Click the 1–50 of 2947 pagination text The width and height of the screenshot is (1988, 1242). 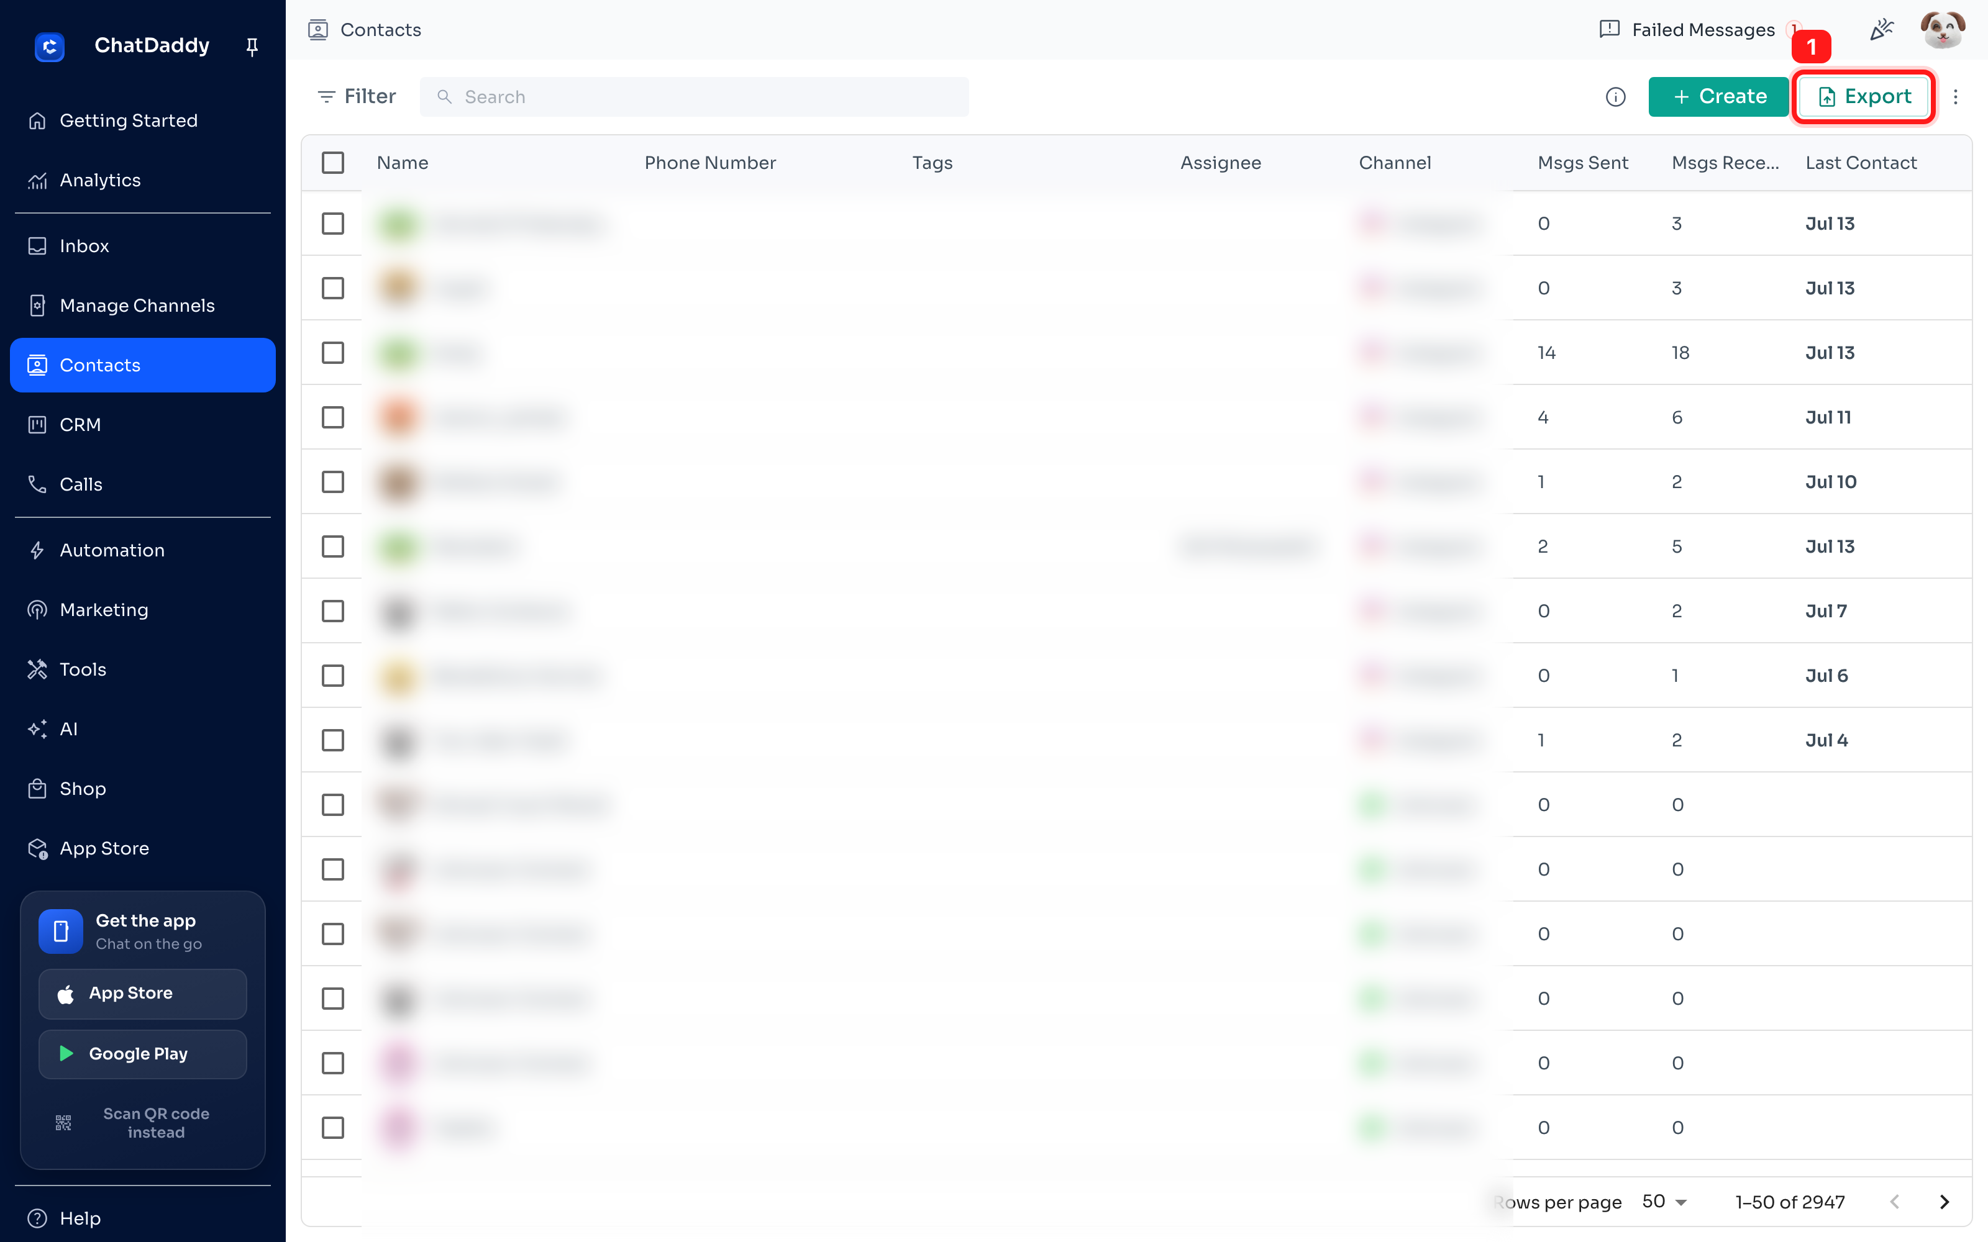click(x=1790, y=1202)
